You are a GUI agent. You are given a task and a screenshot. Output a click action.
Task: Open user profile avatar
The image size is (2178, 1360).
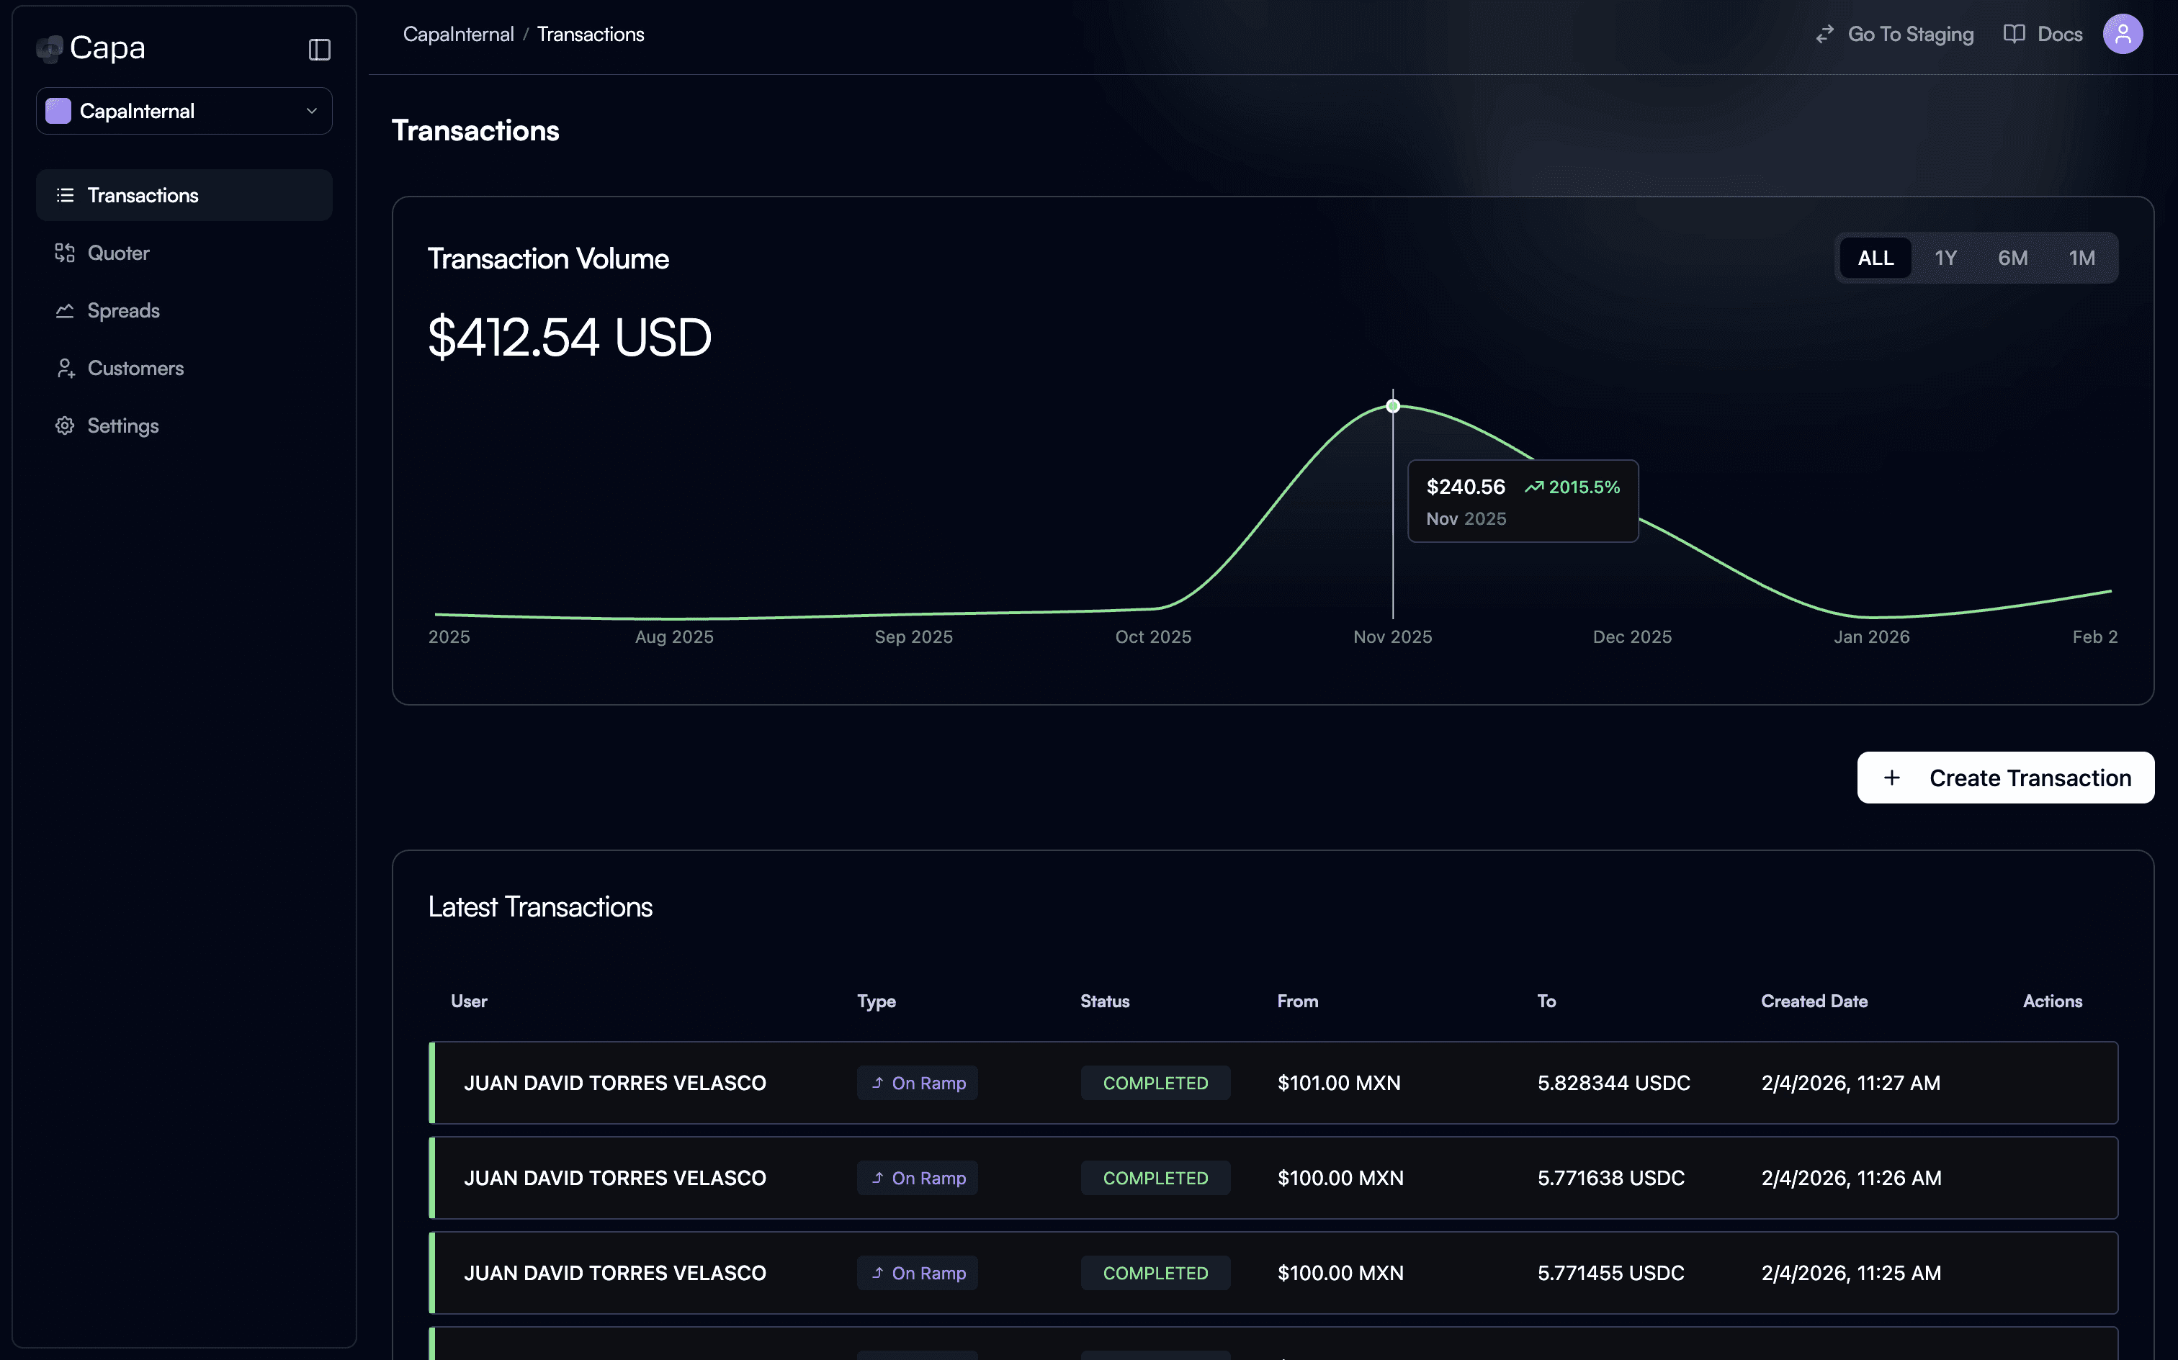click(2123, 34)
